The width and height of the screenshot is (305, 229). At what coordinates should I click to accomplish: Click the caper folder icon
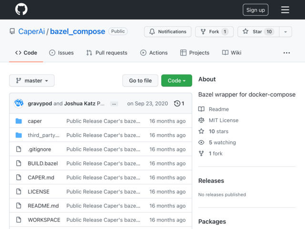pos(19,121)
